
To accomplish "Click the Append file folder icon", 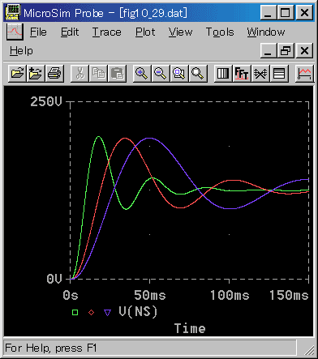I will coord(36,73).
